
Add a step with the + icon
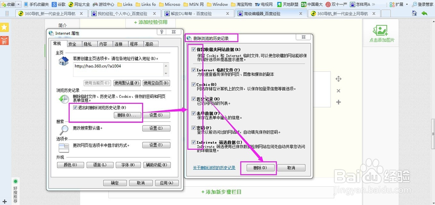coord(338,102)
